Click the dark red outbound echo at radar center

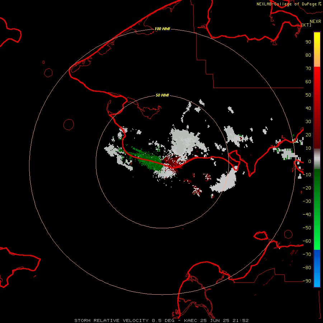point(172,162)
